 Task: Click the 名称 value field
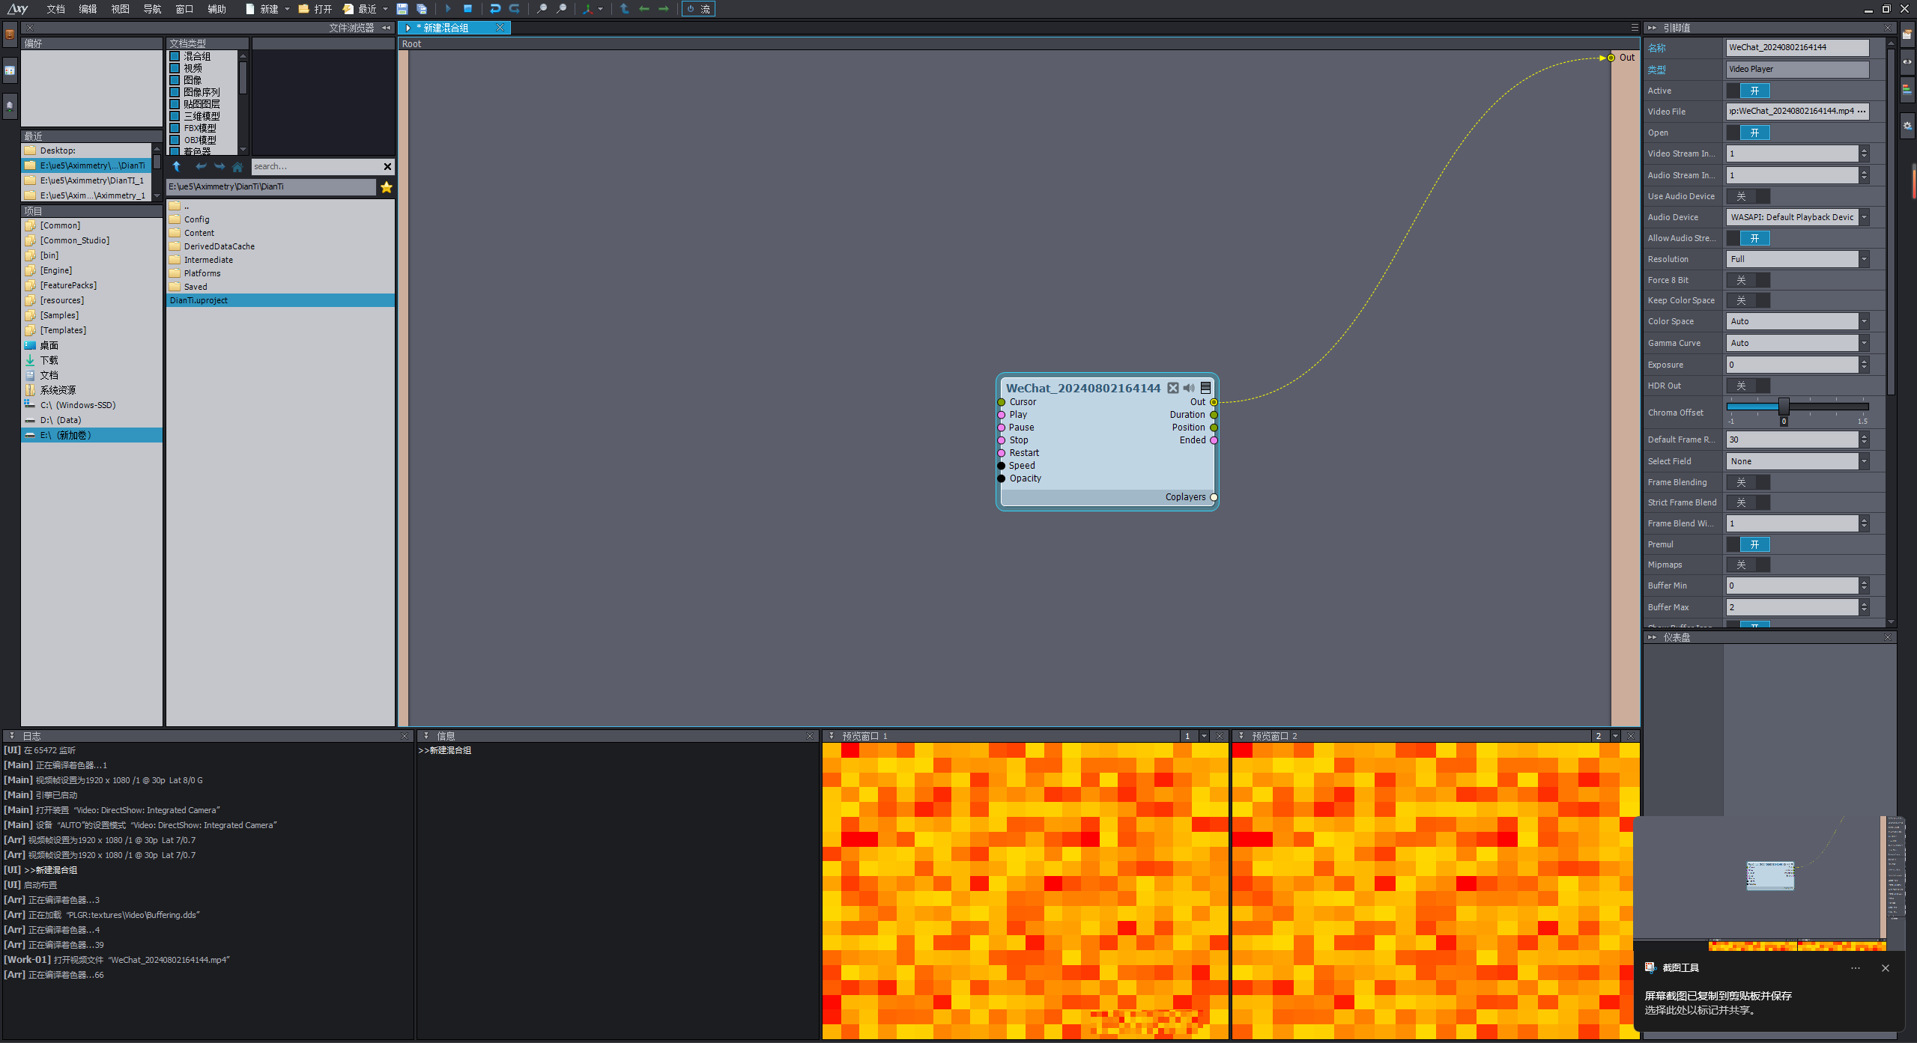click(1797, 47)
